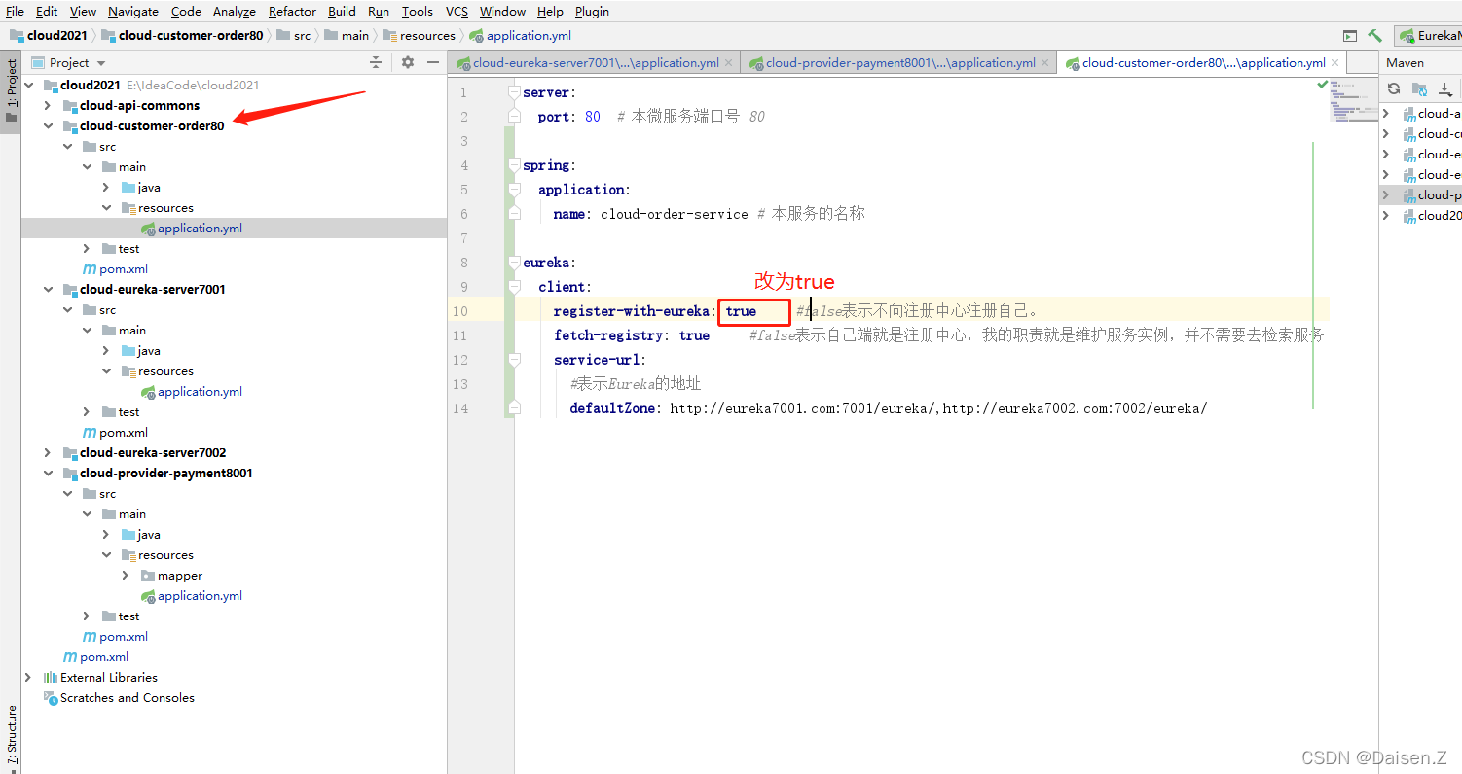Open the Refactor menu
The height and width of the screenshot is (774, 1462).
coord(292,11)
